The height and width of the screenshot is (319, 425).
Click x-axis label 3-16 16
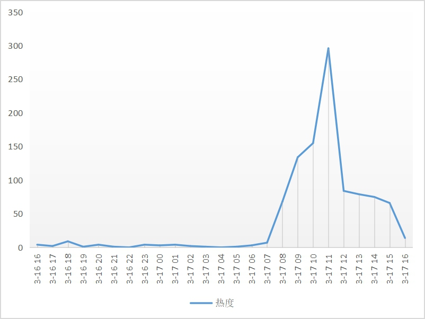(38, 269)
